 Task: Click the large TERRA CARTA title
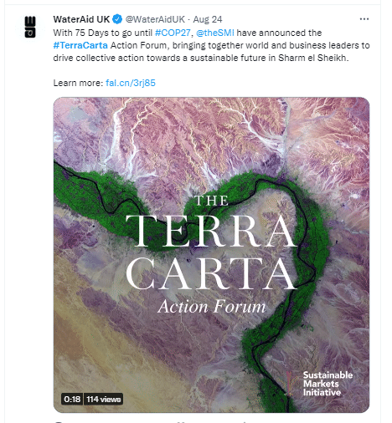pos(211,252)
